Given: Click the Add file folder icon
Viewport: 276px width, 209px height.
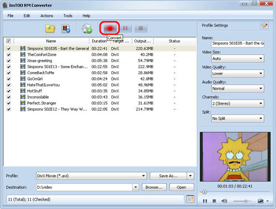Looking at the screenshot, I should tap(50, 29).
